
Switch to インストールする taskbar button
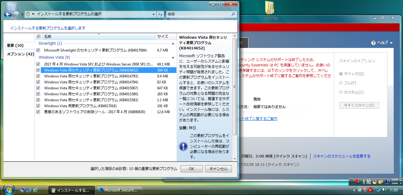(x=72, y=190)
